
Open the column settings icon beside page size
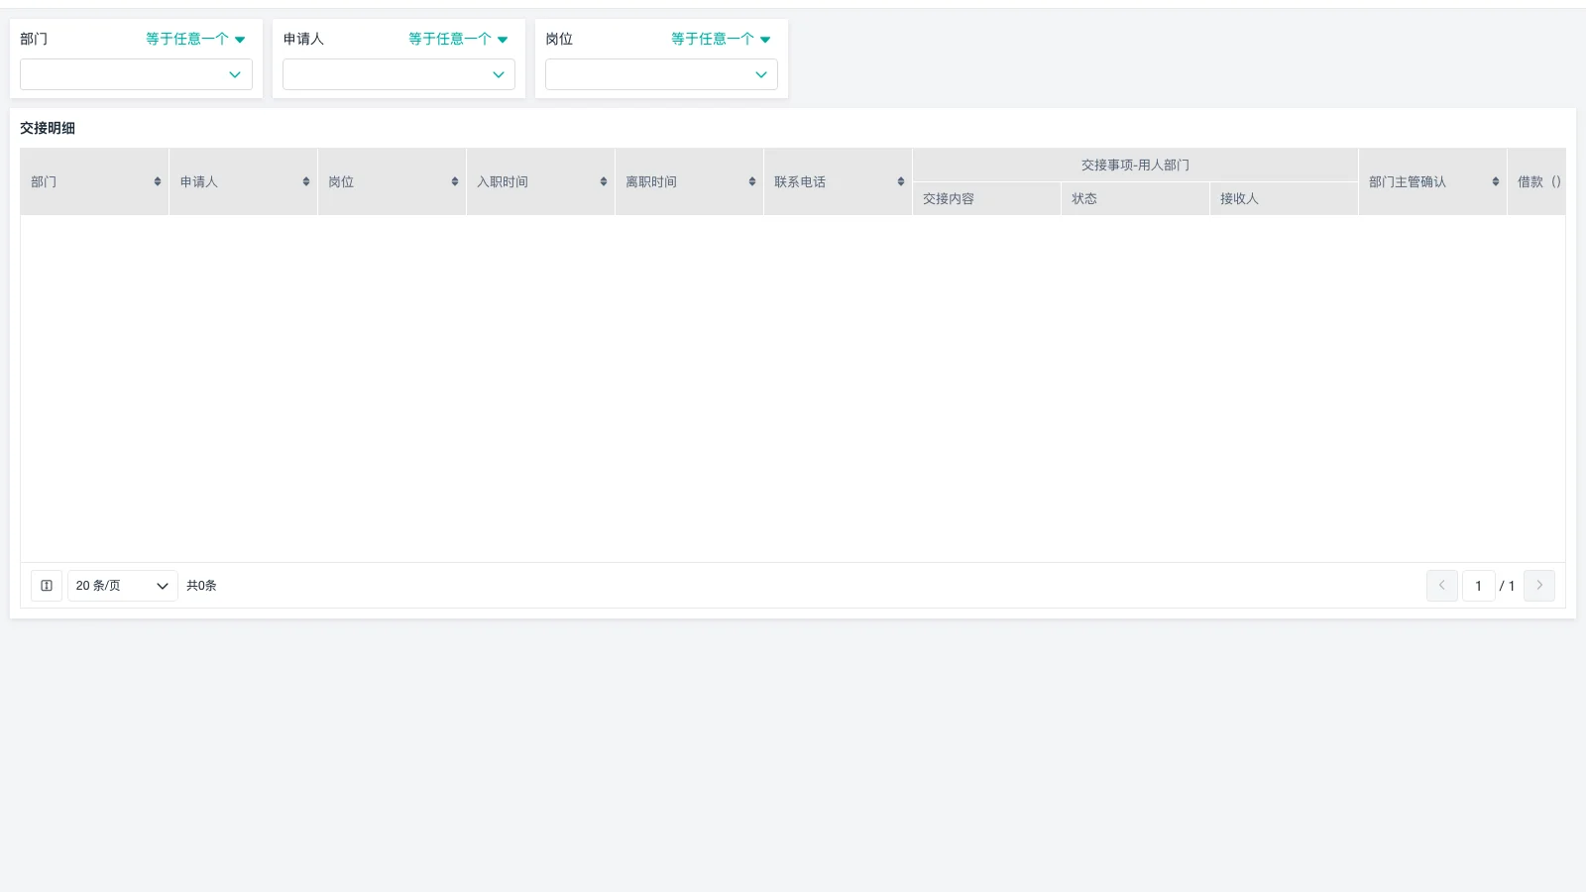tap(46, 586)
